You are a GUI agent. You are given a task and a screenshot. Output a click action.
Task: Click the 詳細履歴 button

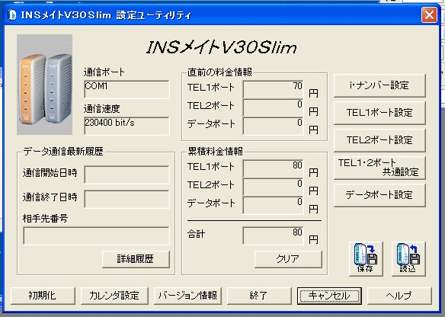(136, 259)
